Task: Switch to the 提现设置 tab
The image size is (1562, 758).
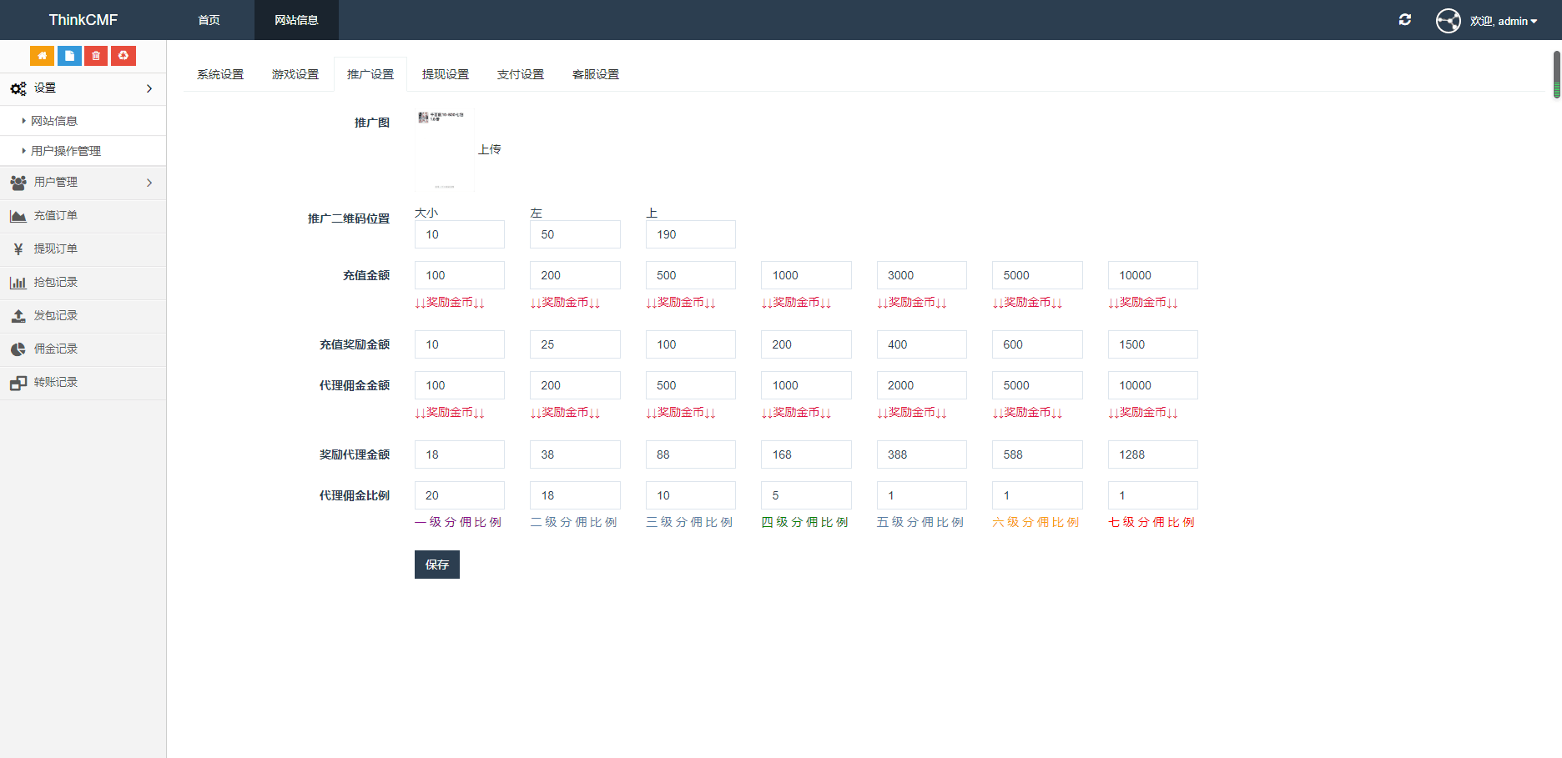Action: tap(445, 74)
